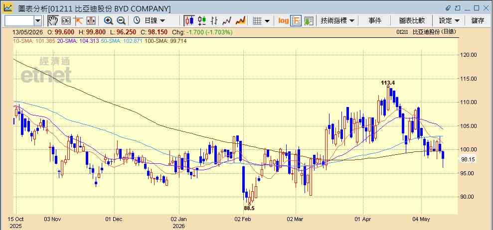Viewport: 493px width, 230px height.
Task: Switch to filled candlestick chart type
Action: point(189,21)
